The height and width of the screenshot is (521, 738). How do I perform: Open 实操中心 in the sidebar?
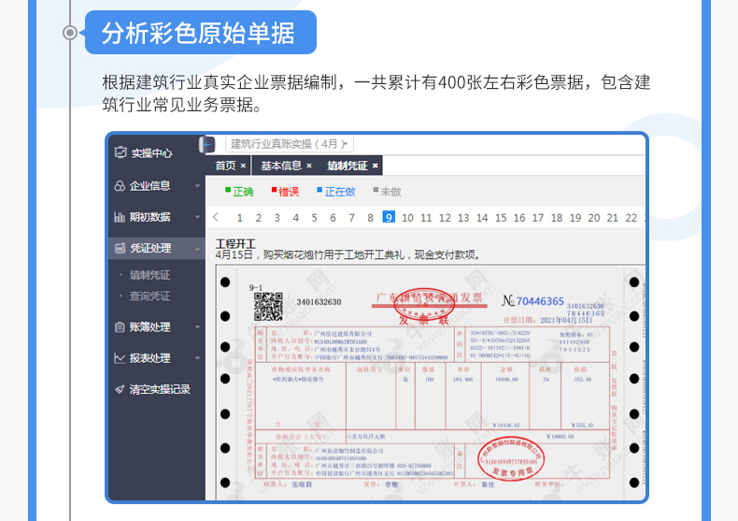(151, 153)
